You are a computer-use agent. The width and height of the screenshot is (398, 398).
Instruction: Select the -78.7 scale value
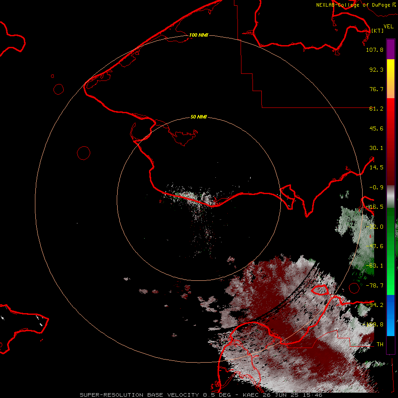[375, 286]
